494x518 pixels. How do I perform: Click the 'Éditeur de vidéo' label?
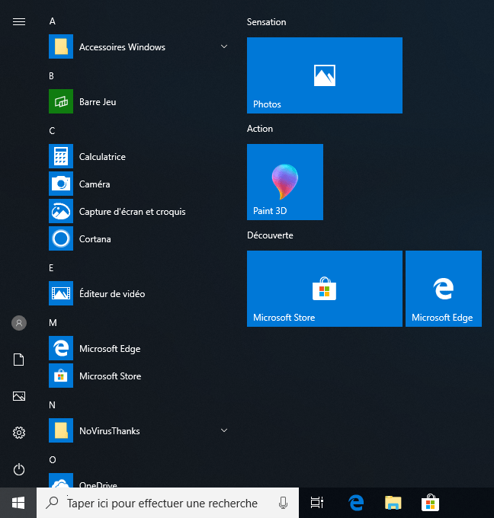click(112, 294)
